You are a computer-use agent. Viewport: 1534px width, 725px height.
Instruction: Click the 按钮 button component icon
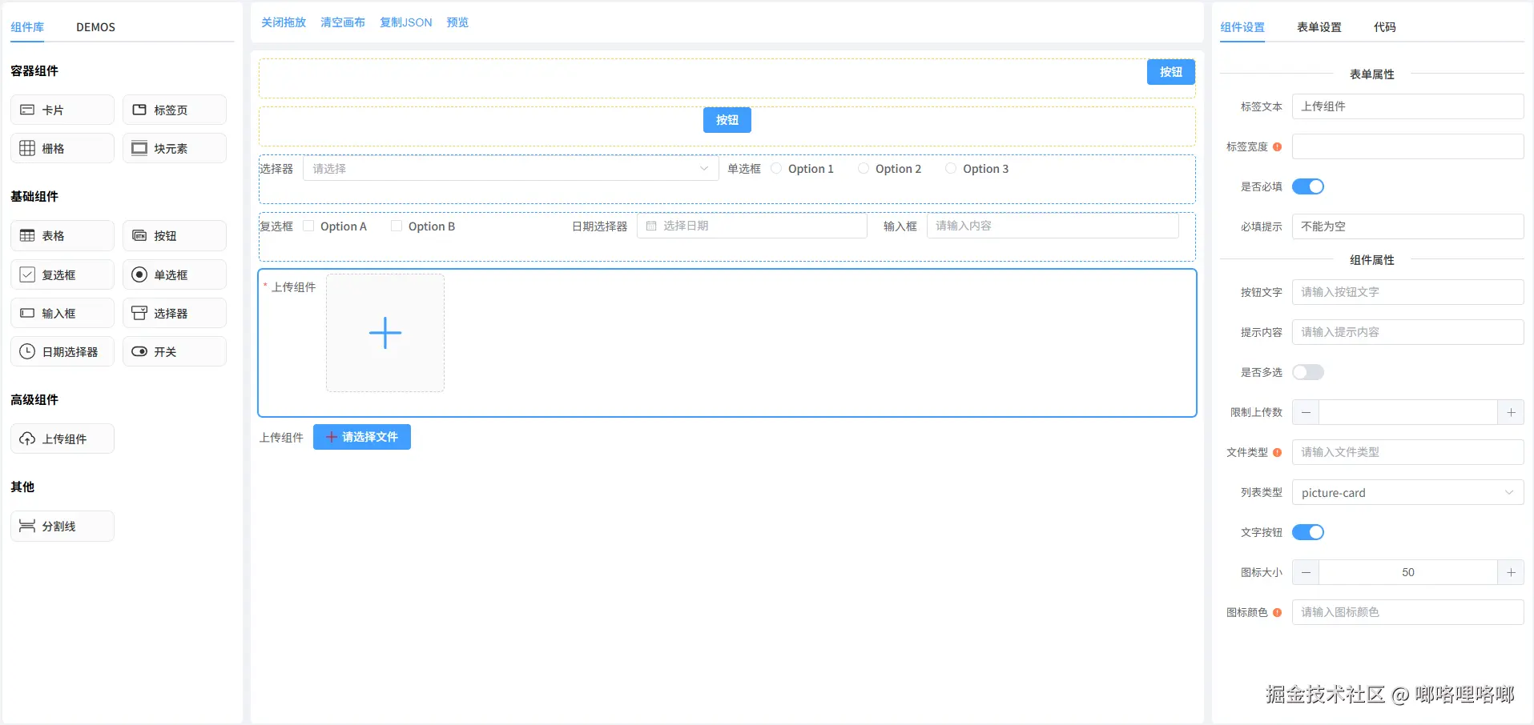(x=139, y=235)
